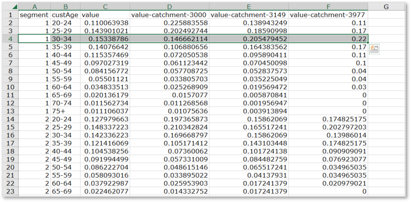411x202 pixels.
Task: Click the '75+' age group cell
Action: point(65,111)
